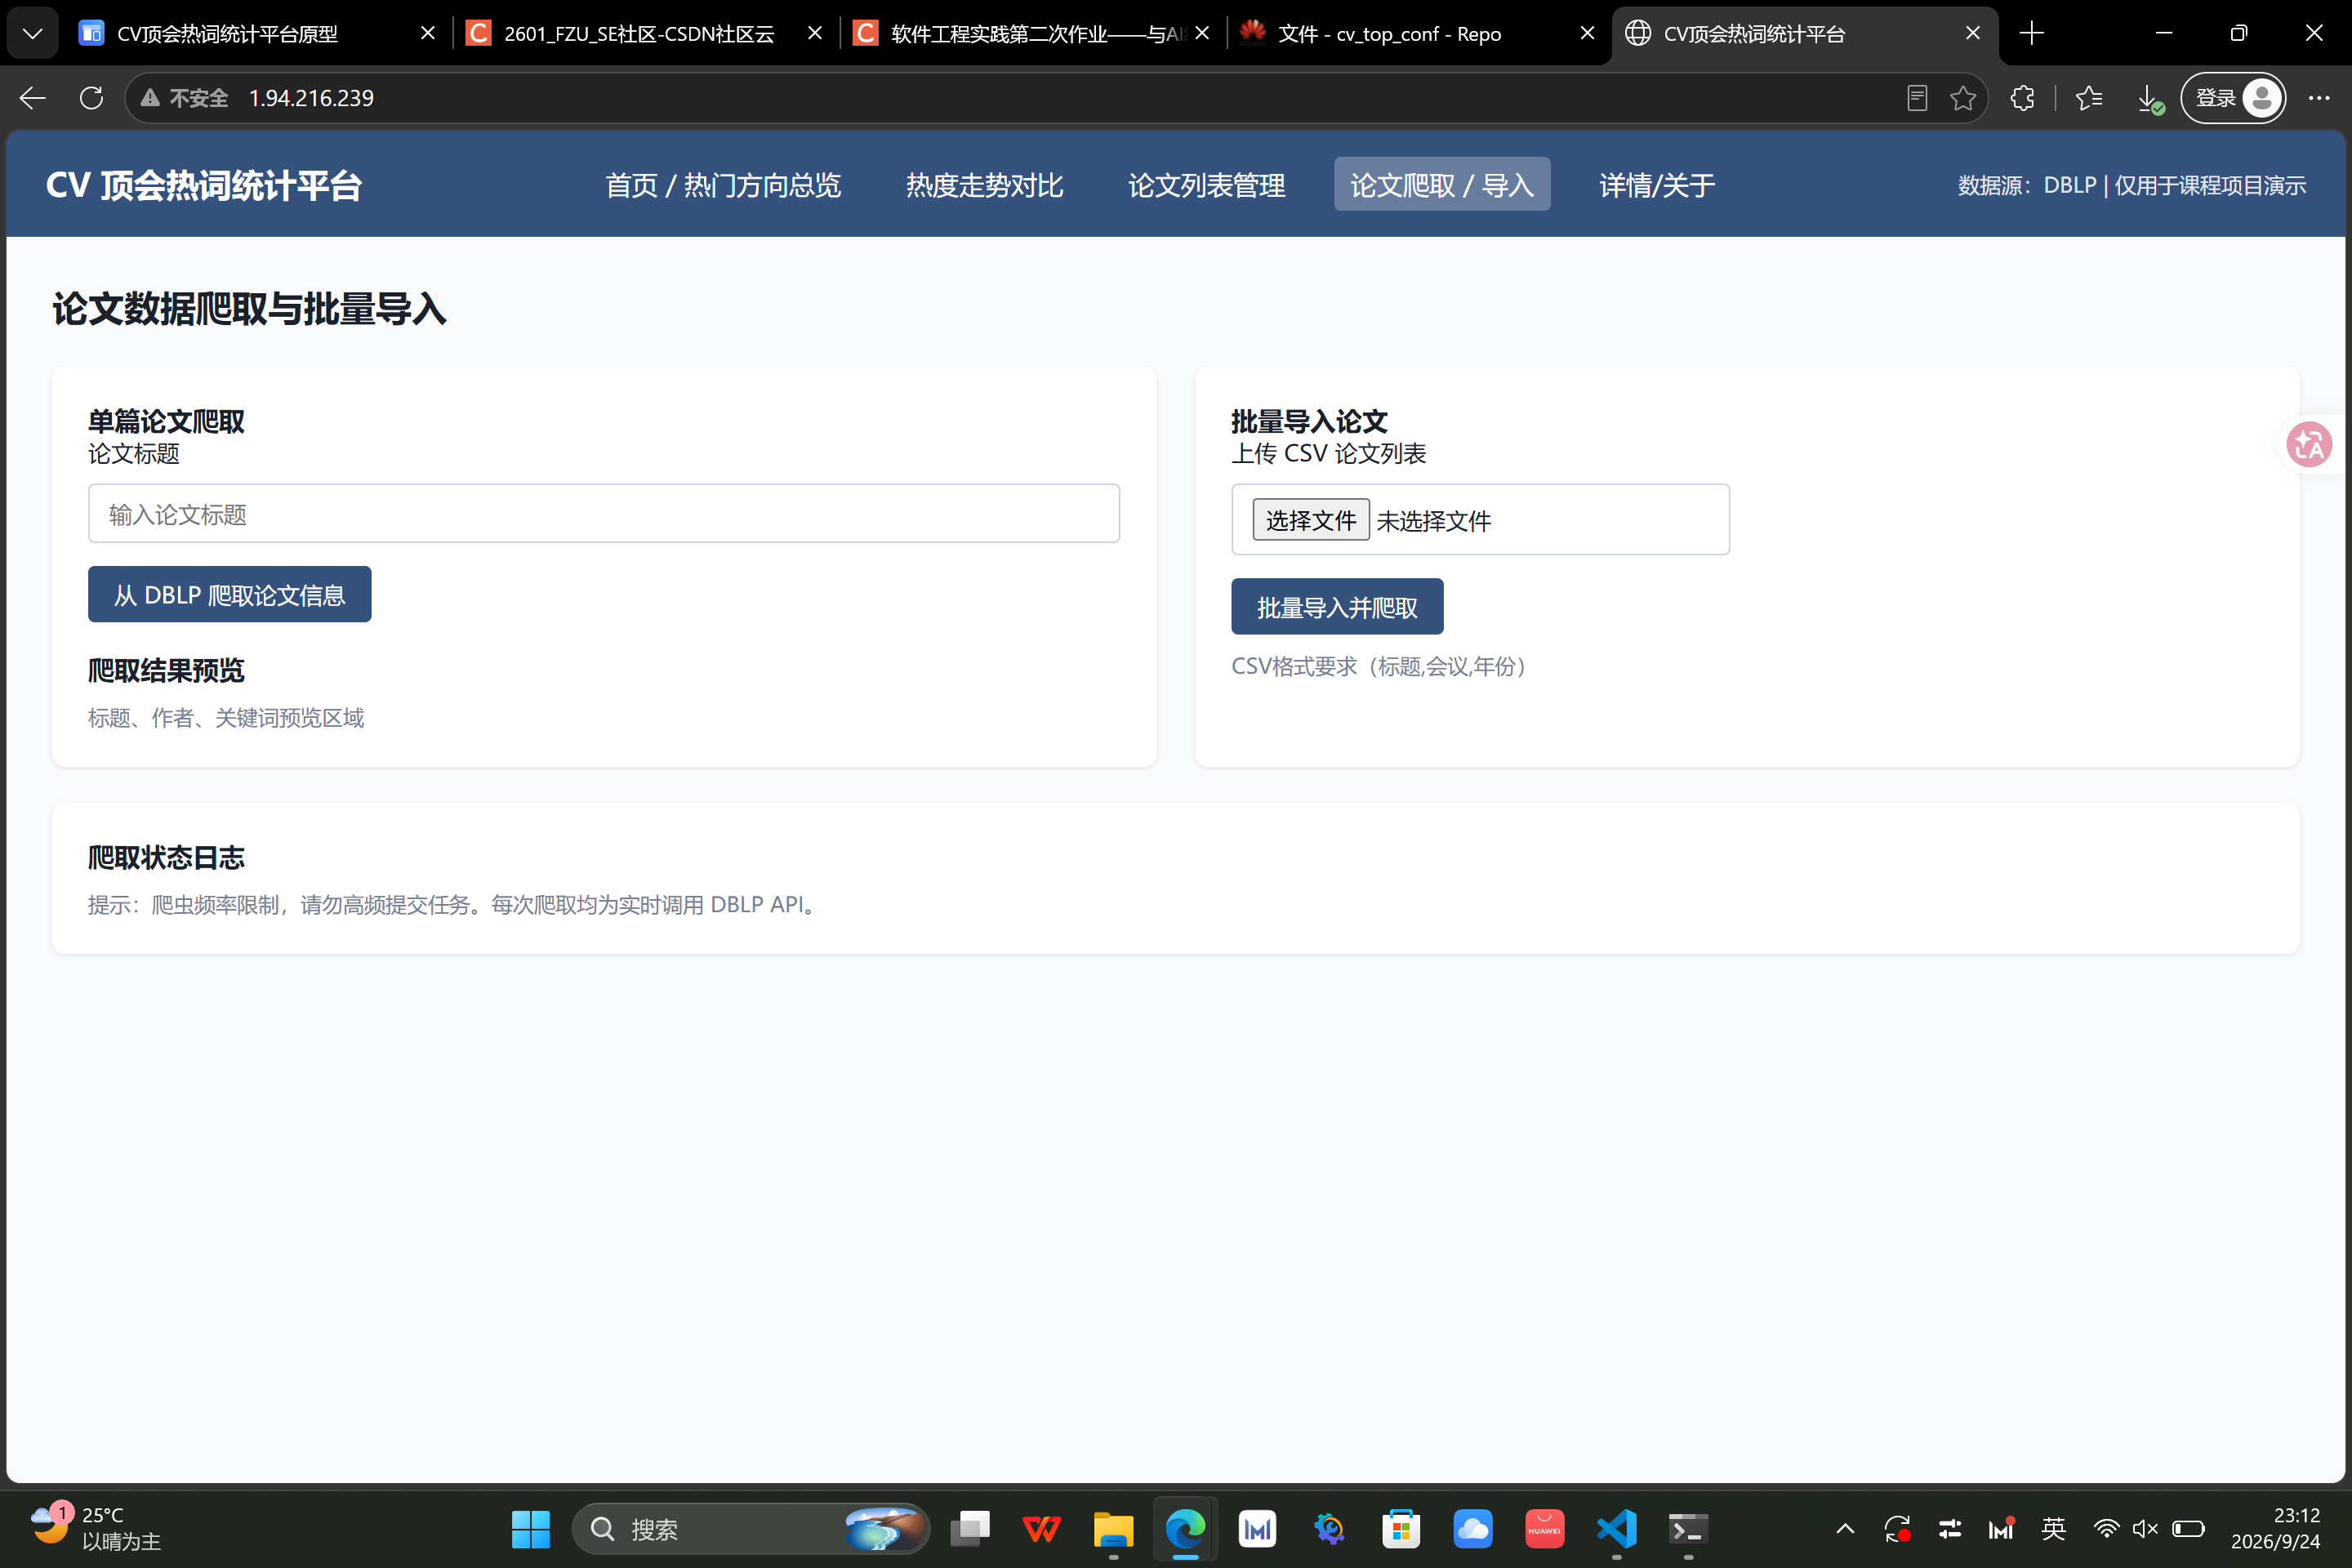The height and width of the screenshot is (1568, 2352).
Task: Click the address bar URL 1.94.216.239
Action: coord(311,98)
